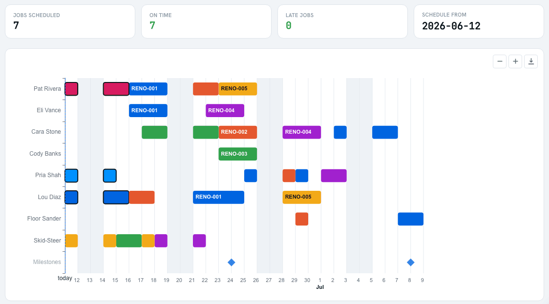Click green bar in Skid-Steer row
549x304 pixels.
click(129, 241)
